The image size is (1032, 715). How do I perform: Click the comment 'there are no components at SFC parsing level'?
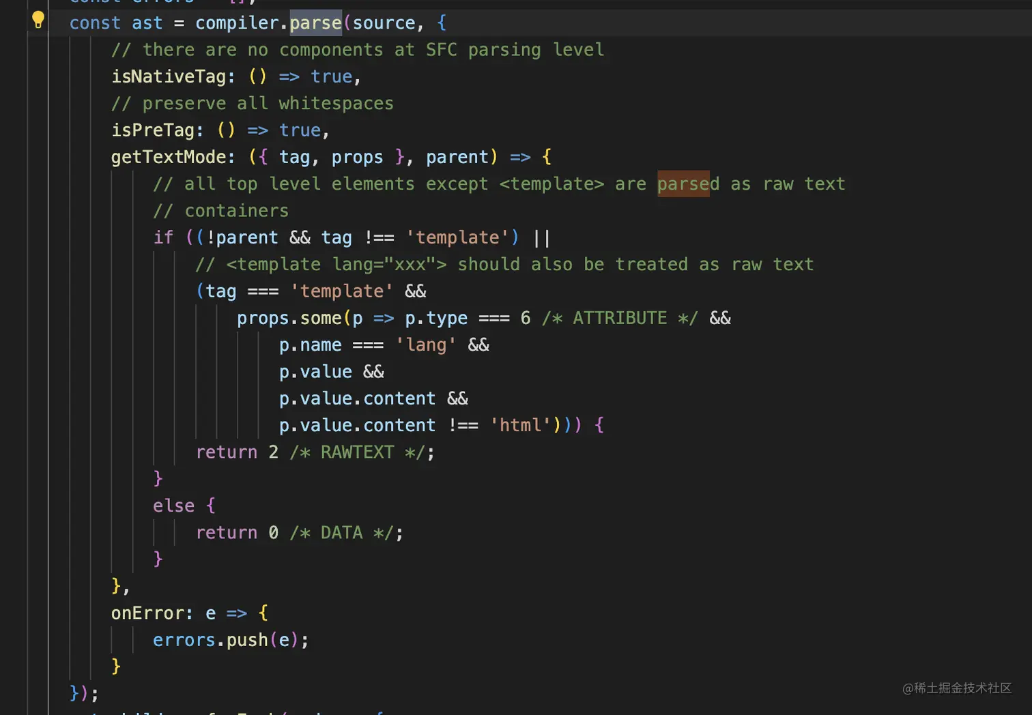(x=358, y=50)
